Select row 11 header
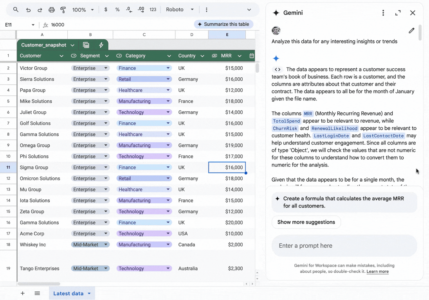This screenshot has height=300, width=429. [x=8, y=167]
